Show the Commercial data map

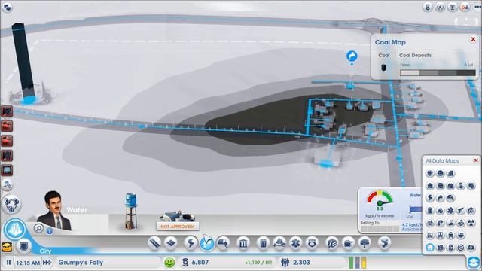[440, 186]
